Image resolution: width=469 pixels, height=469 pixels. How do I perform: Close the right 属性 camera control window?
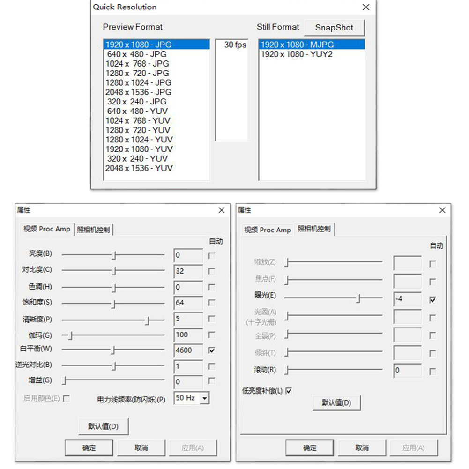442,210
